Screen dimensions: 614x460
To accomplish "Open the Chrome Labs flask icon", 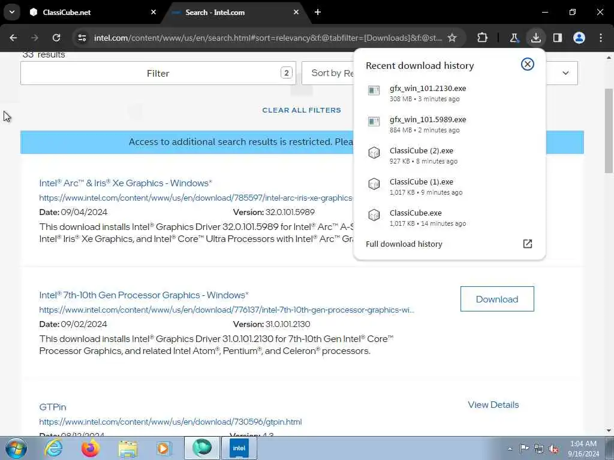I will (x=514, y=38).
